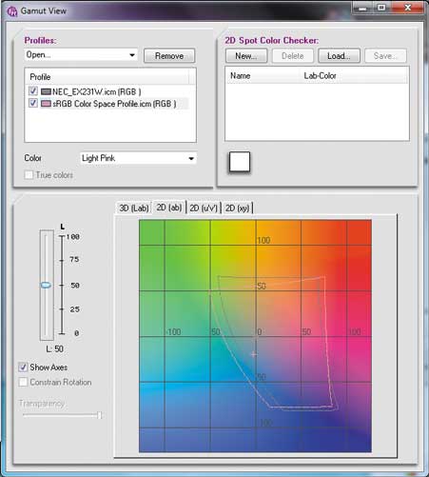Select the 2D (xy) tab
The image size is (429, 477).
coord(237,209)
